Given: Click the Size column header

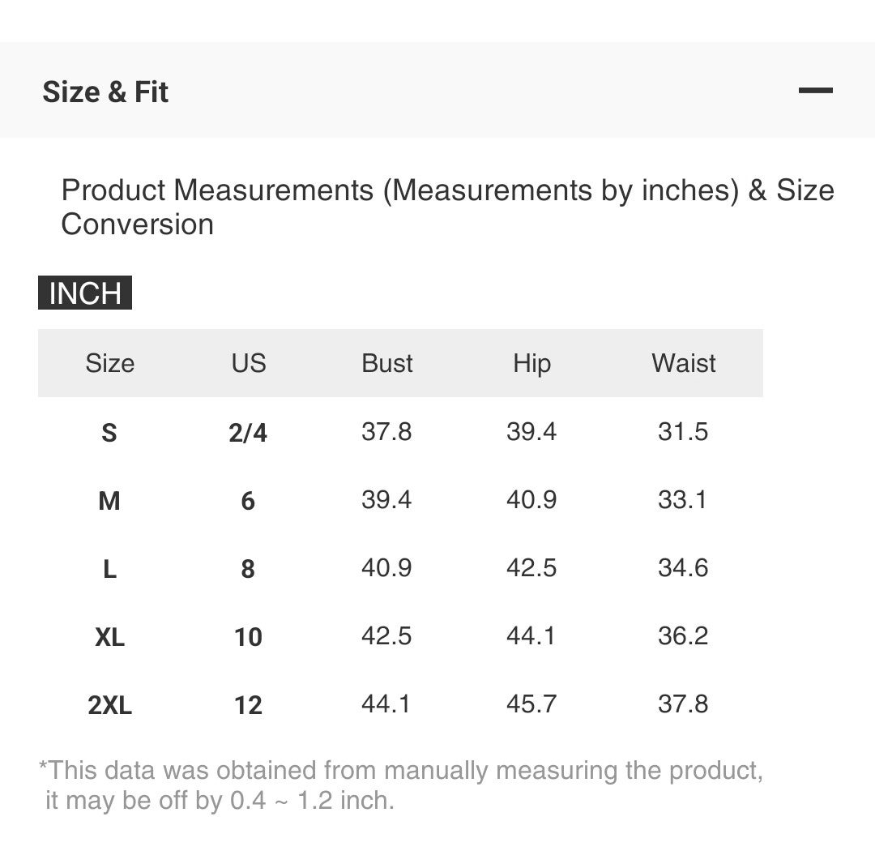Looking at the screenshot, I should (x=109, y=363).
